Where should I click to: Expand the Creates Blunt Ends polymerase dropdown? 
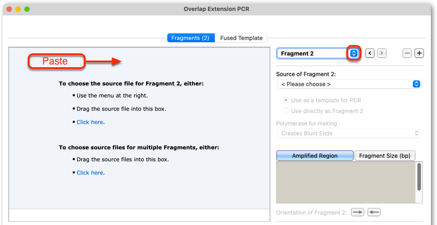coord(349,133)
